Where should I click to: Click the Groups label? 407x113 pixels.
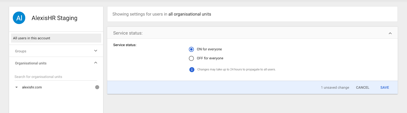(x=21, y=51)
